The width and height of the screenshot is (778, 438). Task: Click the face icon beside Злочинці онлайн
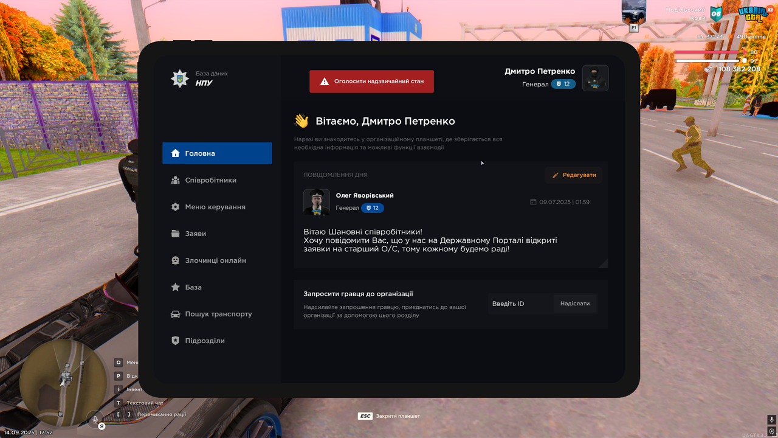coord(176,260)
